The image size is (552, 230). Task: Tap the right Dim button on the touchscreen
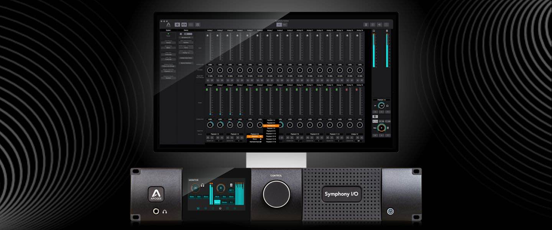[224, 197]
